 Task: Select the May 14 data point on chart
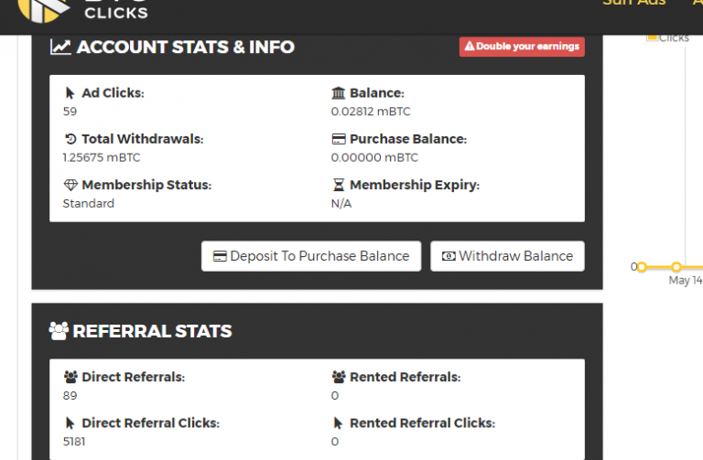click(676, 267)
